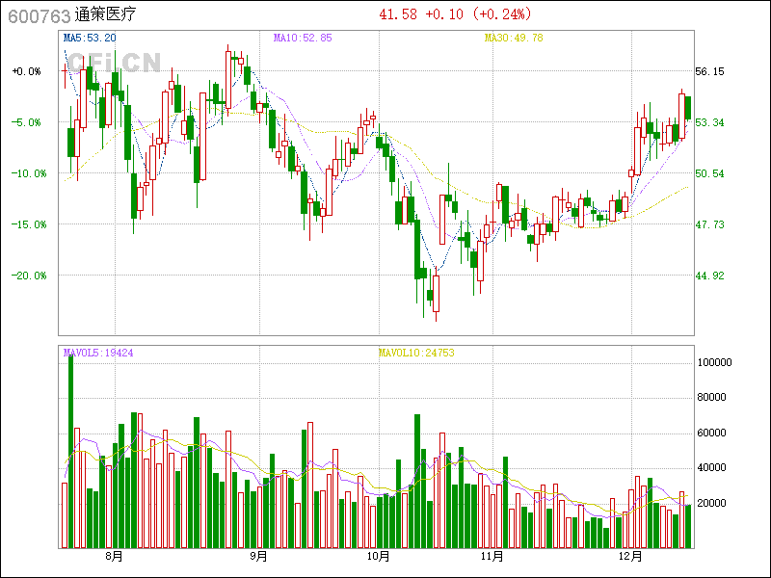Click the 44.92 price axis label

pyautogui.click(x=709, y=276)
